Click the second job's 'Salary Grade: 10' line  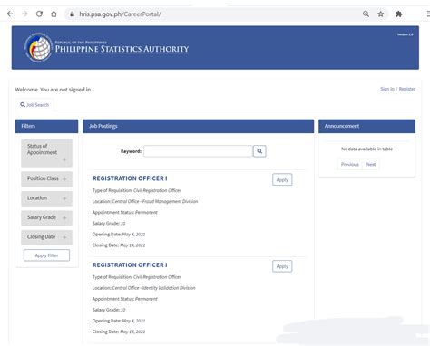tap(109, 310)
